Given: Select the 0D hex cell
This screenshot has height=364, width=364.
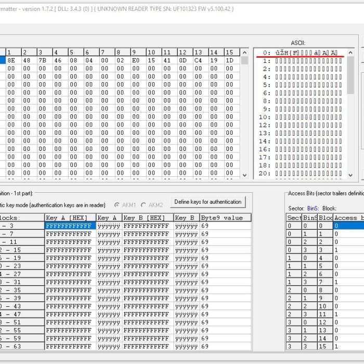Looking at the screenshot, I should coord(185,60).
